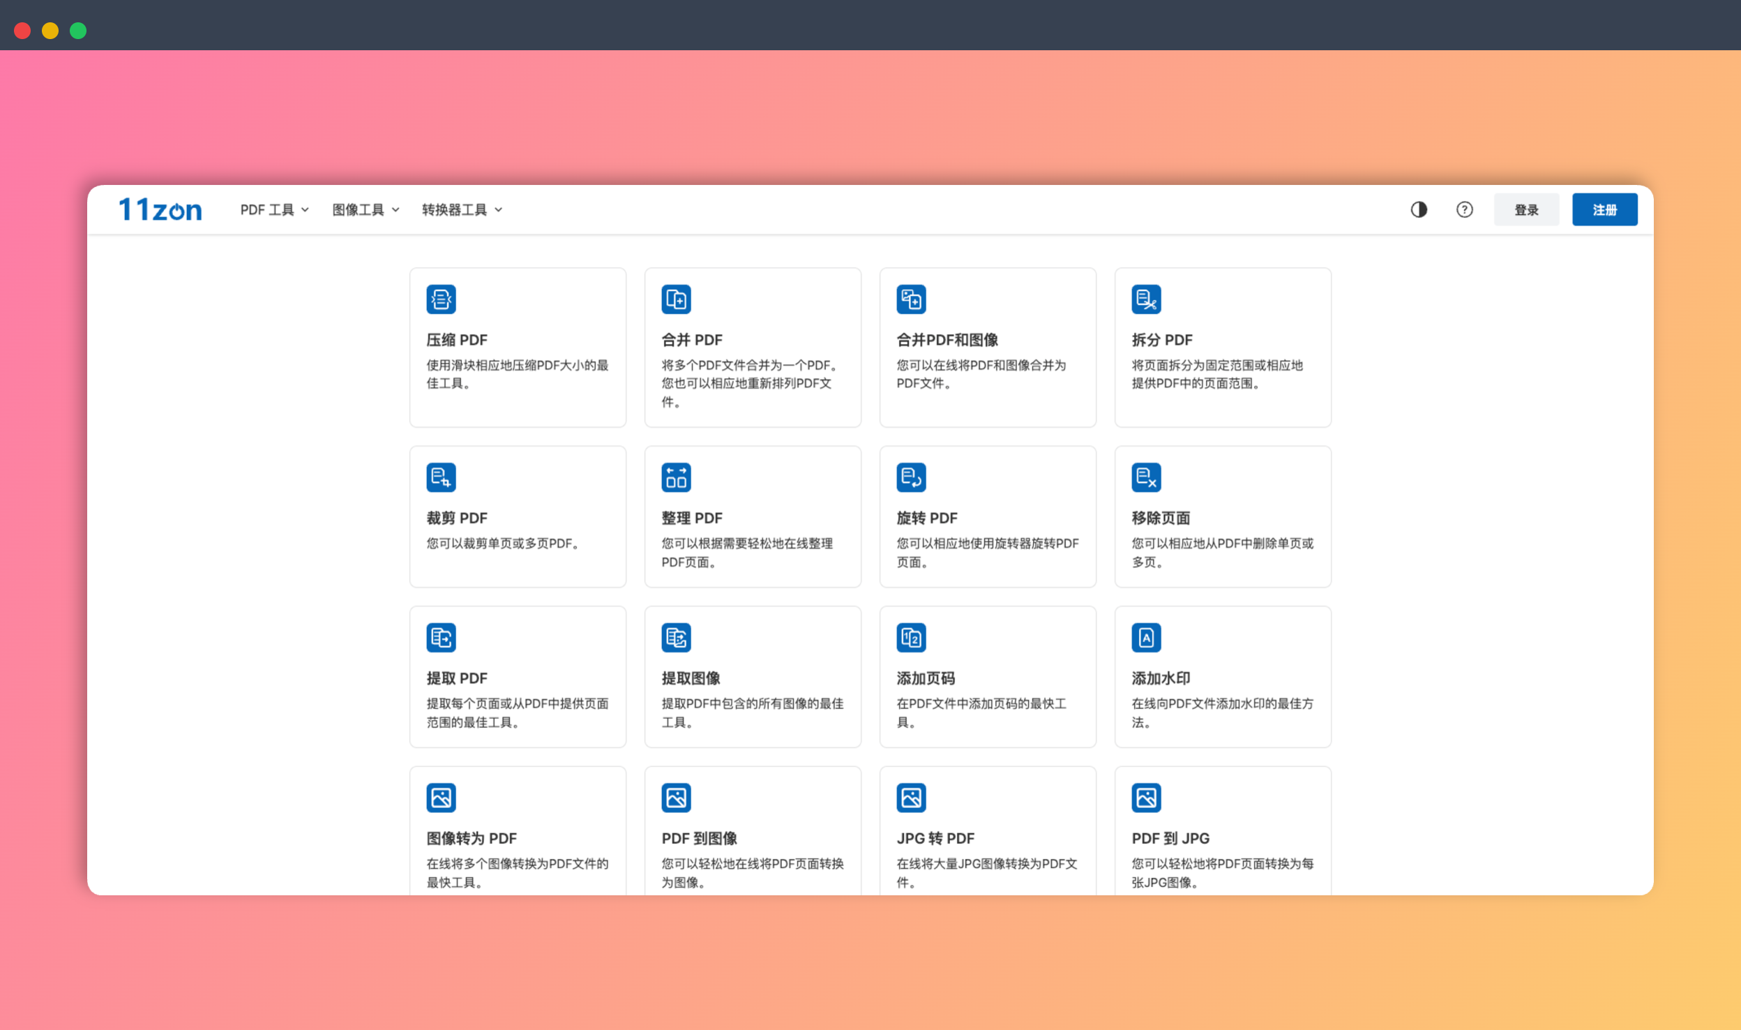Click the 提取图像 extract images icon
The image size is (1741, 1030).
tap(676, 637)
